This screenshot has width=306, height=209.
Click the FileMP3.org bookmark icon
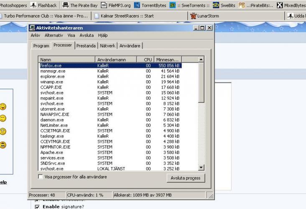pyautogui.click(x=104, y=5)
